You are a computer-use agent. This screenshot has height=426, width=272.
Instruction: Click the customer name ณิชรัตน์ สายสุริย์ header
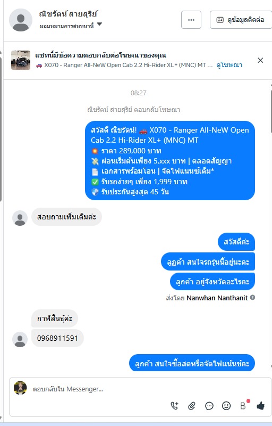coord(69,14)
